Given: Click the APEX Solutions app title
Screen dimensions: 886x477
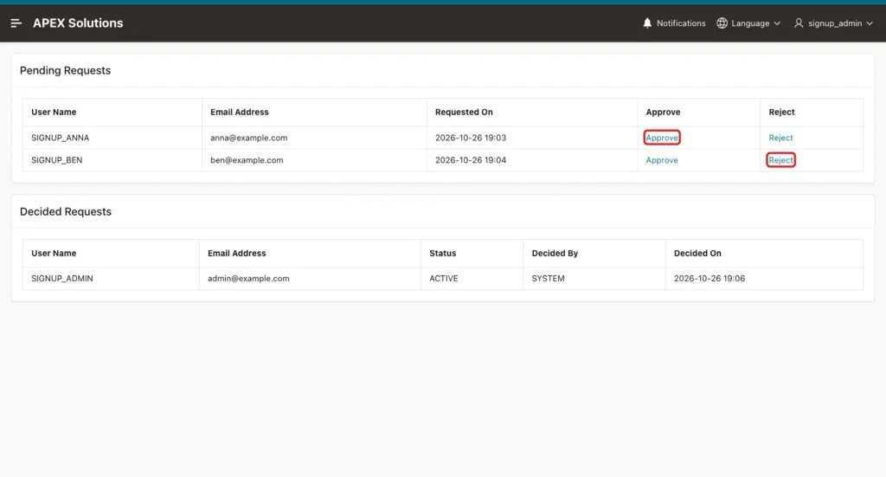Looking at the screenshot, I should click(78, 23).
